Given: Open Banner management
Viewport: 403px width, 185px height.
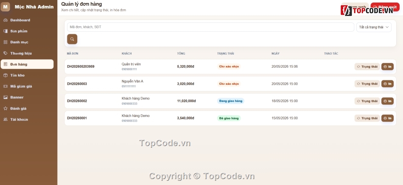Looking at the screenshot, I should [x=27, y=97].
